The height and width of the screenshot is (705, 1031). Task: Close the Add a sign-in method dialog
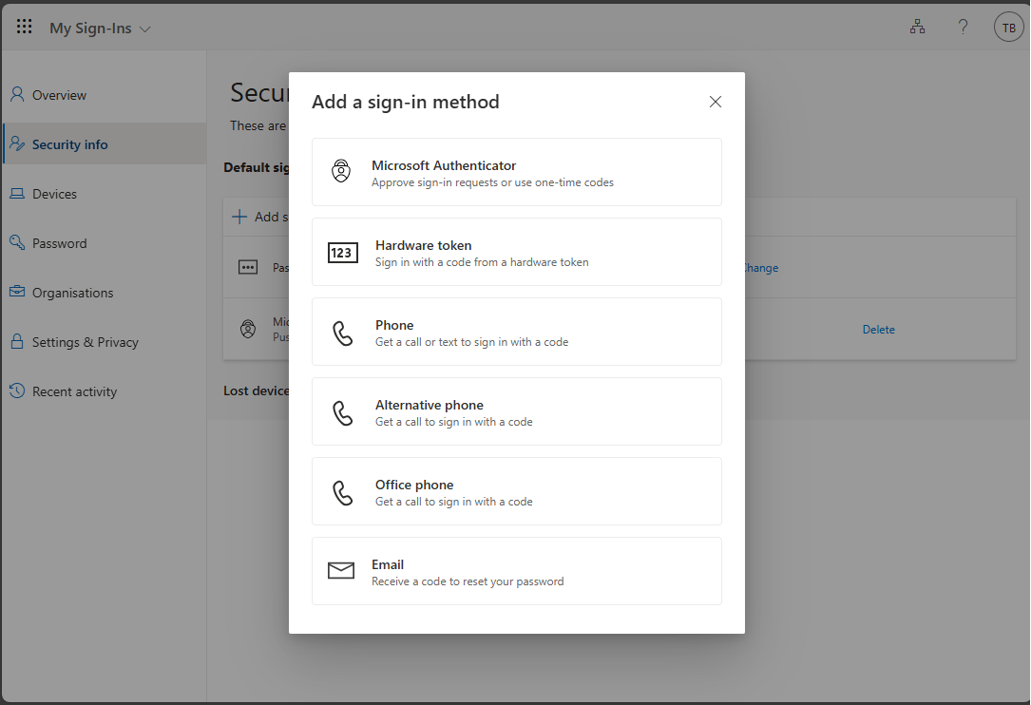tap(716, 102)
